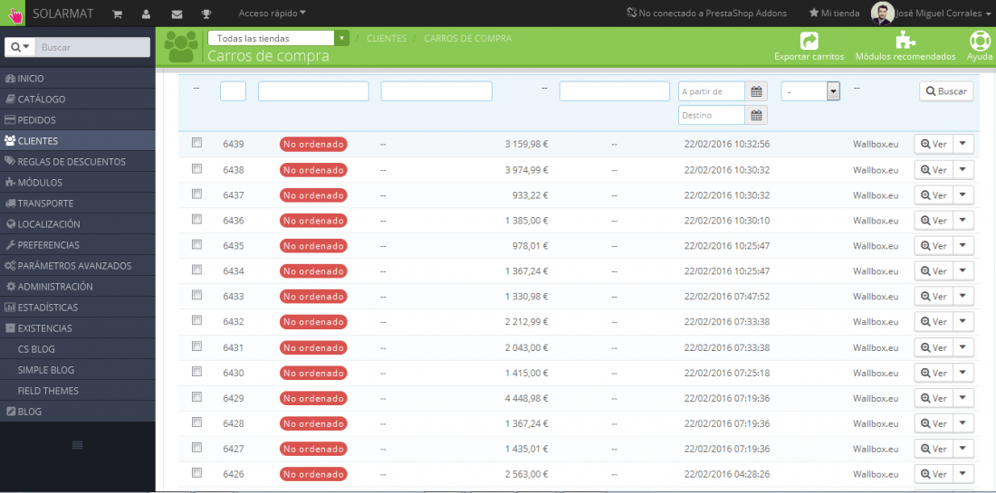Viewport: 996px width, 493px height.
Task: Open EXISTENCIAS in the sidebar
Action: coord(78,328)
